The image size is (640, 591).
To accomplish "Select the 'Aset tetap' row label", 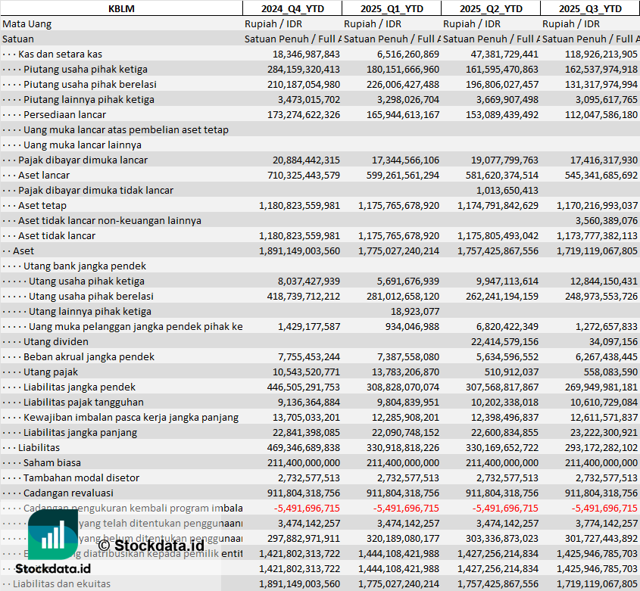I will (x=42, y=205).
